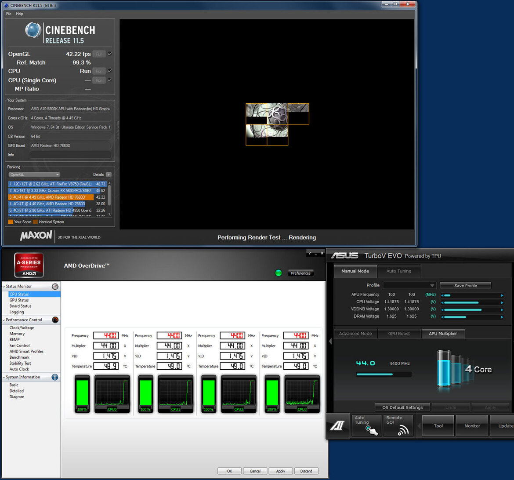Click the Discard button in AMD OverDrive
Screen dimensions: 514x480
(x=306, y=471)
